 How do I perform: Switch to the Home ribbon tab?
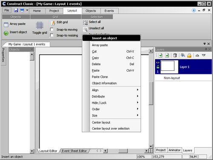(x=37, y=11)
